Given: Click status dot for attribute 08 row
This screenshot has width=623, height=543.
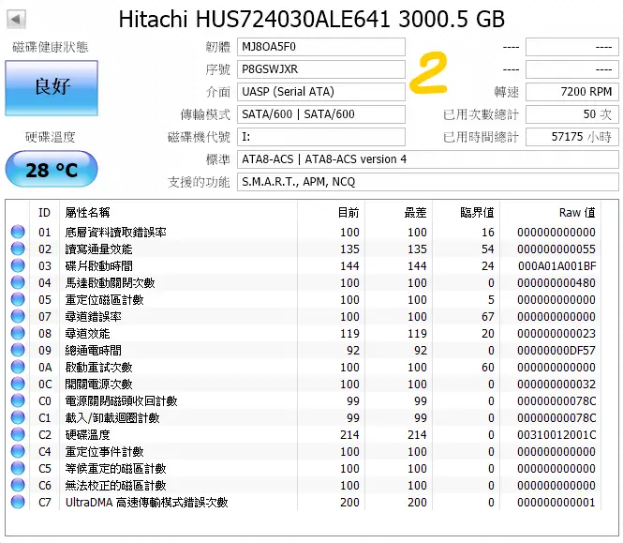Looking at the screenshot, I should click(x=18, y=333).
